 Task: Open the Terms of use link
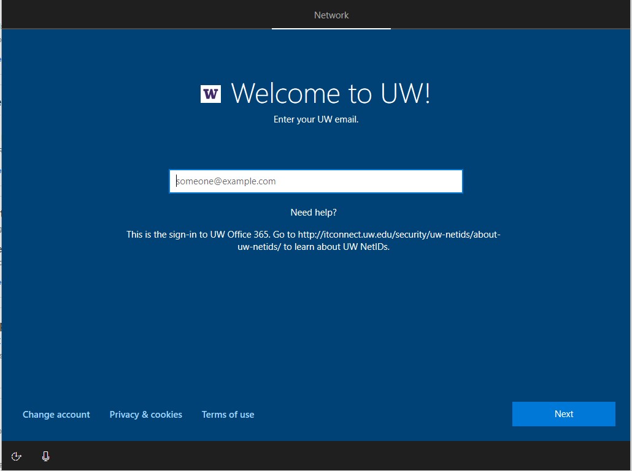[228, 414]
